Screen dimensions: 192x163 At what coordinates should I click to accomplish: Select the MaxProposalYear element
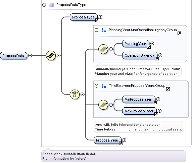139,111
